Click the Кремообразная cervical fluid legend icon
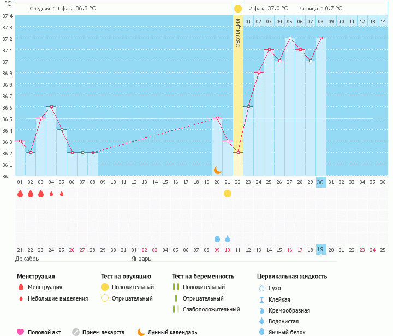The image size is (393, 336). tap(261, 310)
